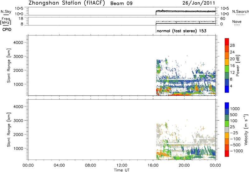Click the 'Power [dB]' colorbar label
The image size is (249, 172).
pyautogui.click(x=237, y=66)
